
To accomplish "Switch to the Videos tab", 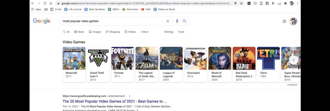I will 130,32.
